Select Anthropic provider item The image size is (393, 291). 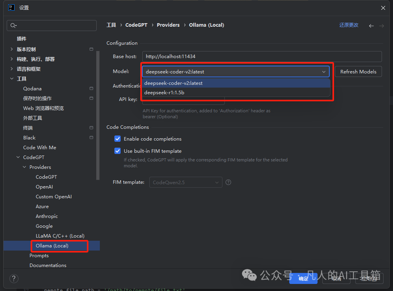coord(47,216)
